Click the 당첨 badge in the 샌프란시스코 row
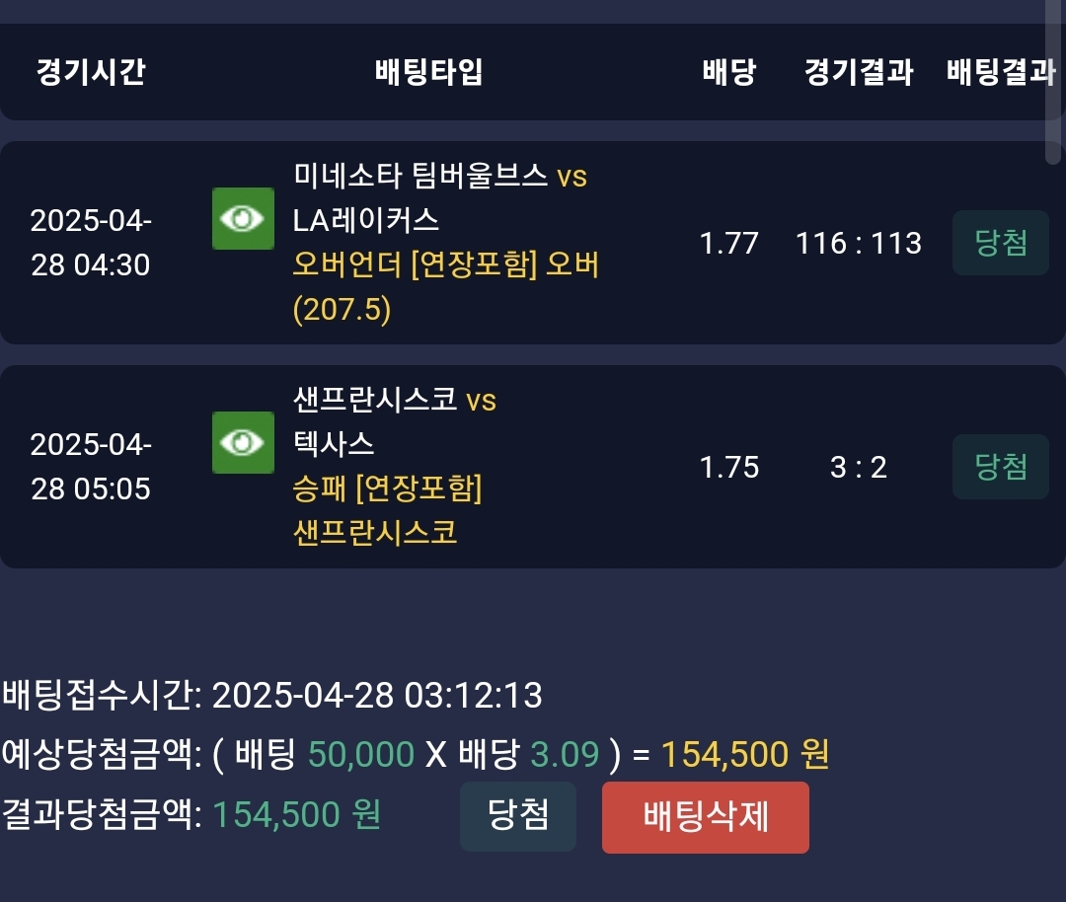1066x902 pixels. (x=1000, y=467)
